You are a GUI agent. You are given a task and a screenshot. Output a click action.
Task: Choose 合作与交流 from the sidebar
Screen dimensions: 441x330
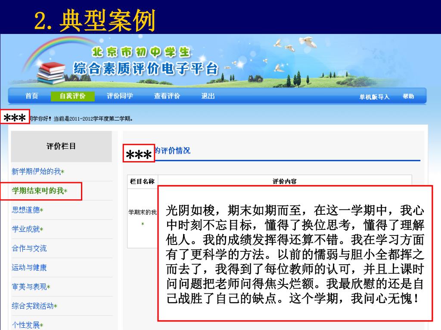click(x=29, y=248)
